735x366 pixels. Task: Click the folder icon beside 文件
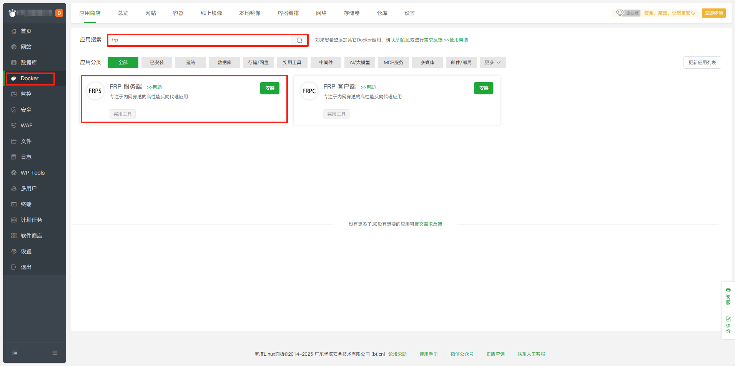coord(14,141)
